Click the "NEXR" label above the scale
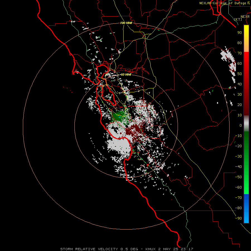251x251 pixels. 245,17
